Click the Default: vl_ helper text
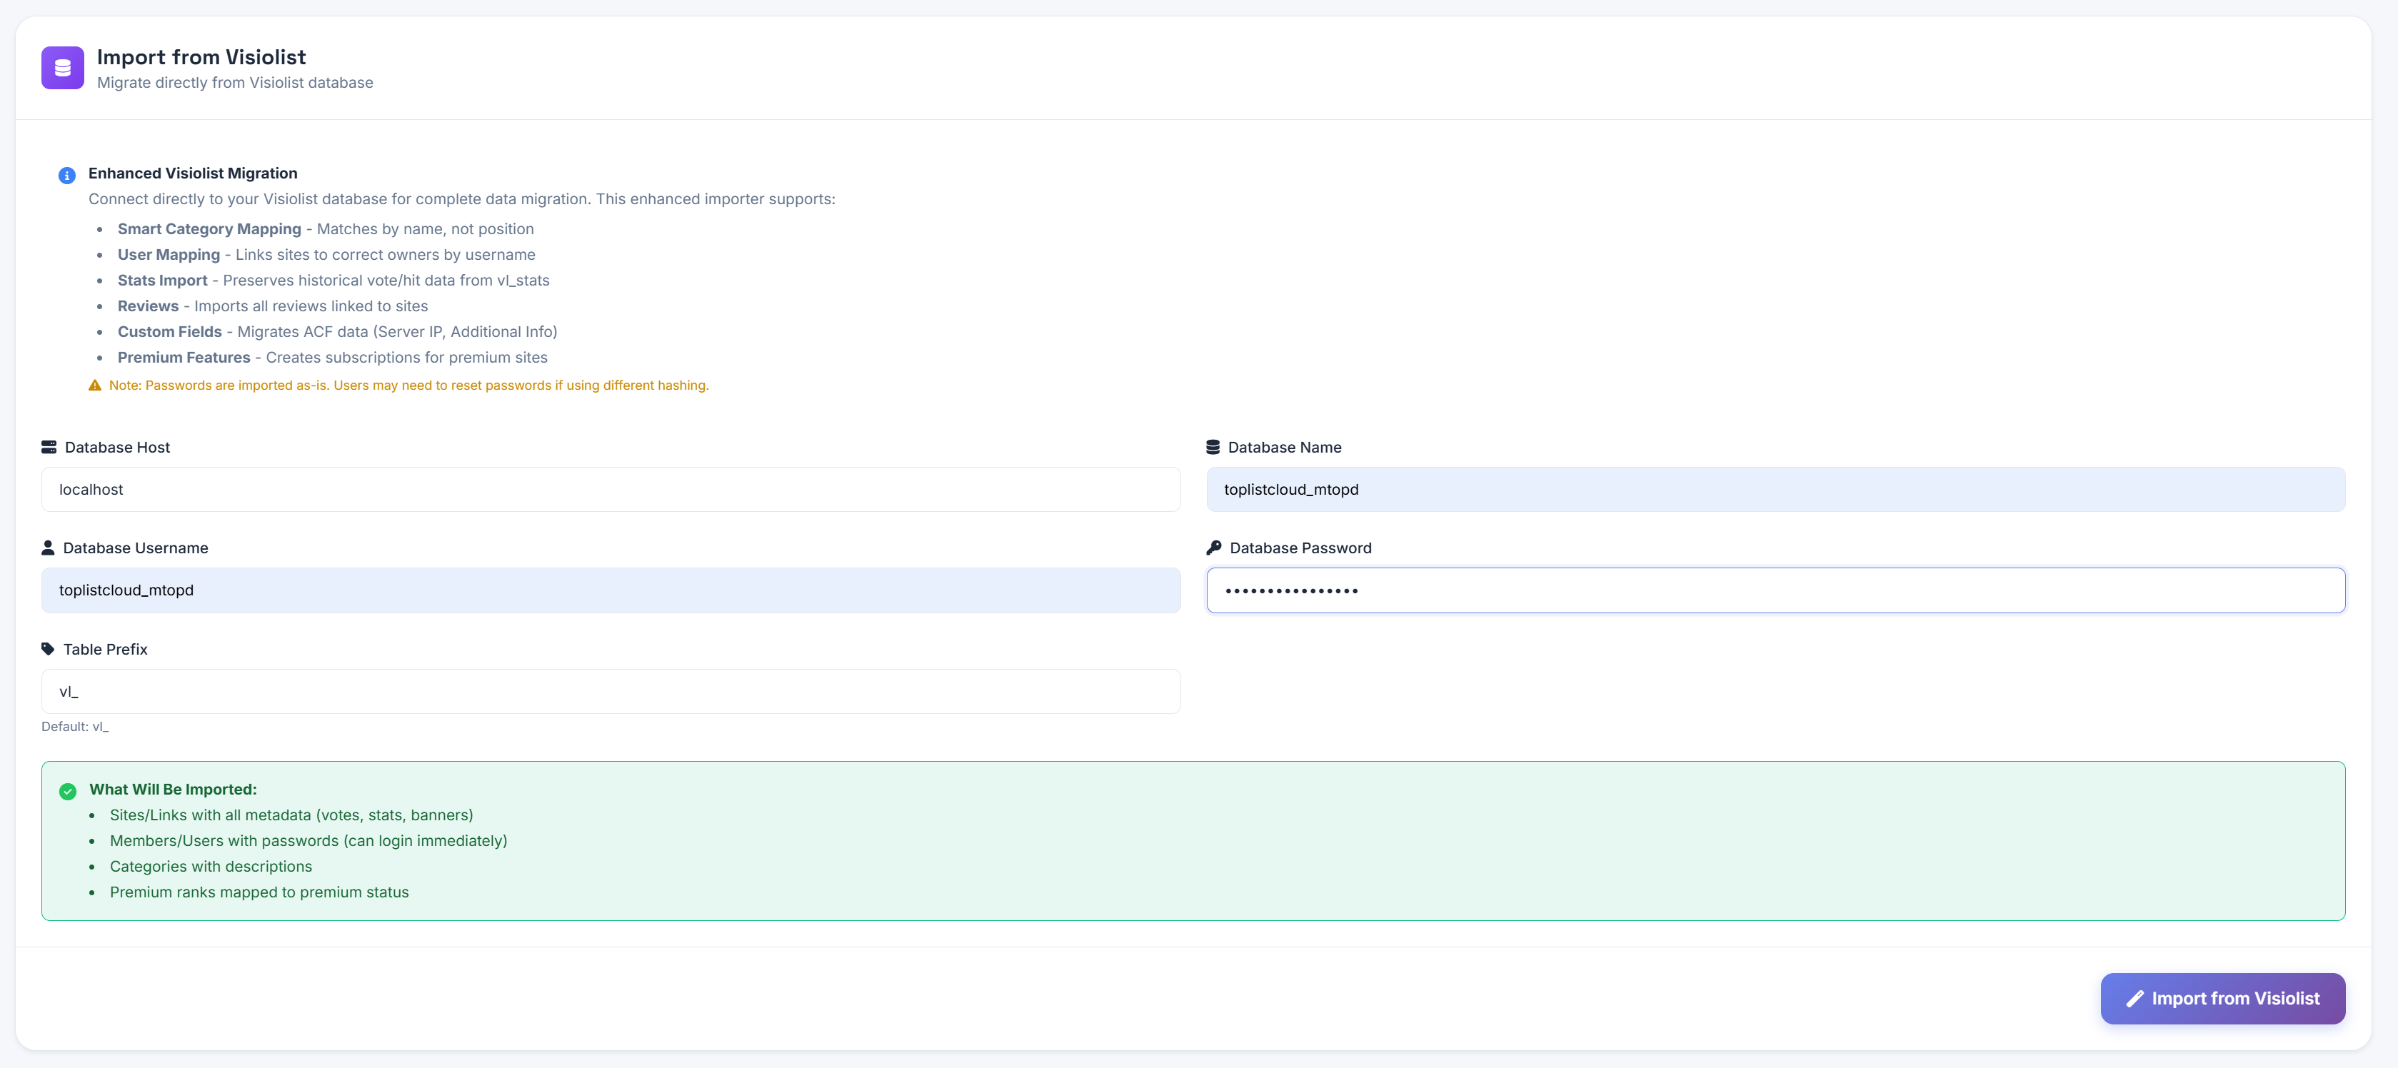Viewport: 2398px width, 1068px height. (x=74, y=727)
